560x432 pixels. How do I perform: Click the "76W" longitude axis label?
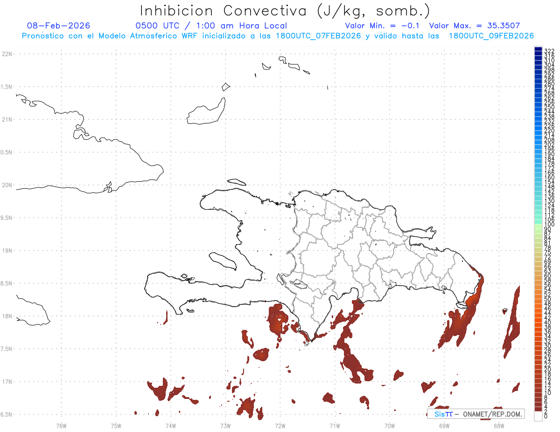pos(61,425)
